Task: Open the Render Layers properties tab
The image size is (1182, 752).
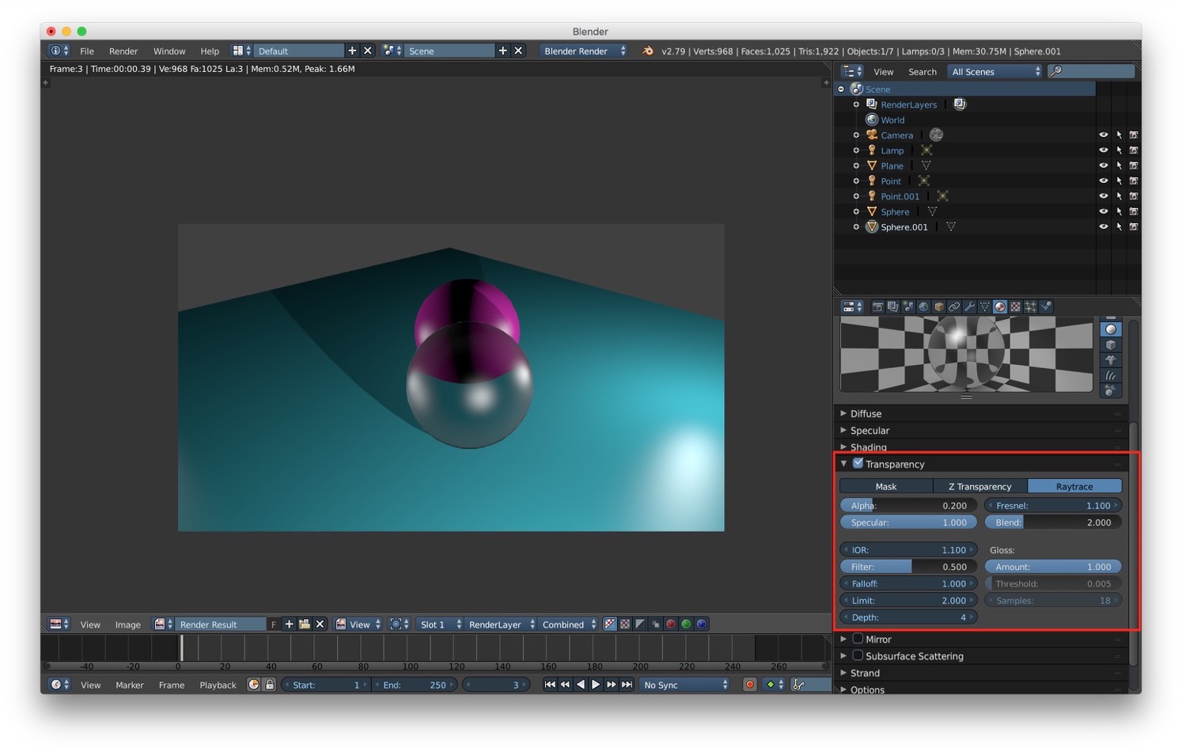Action: 892,306
